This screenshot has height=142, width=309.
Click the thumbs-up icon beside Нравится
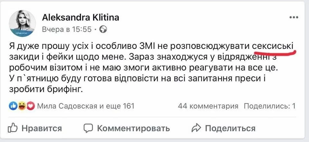[13, 128]
